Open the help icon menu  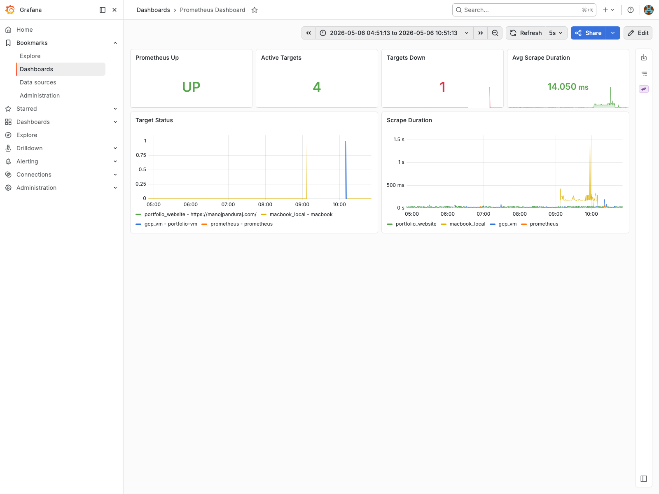pos(631,10)
